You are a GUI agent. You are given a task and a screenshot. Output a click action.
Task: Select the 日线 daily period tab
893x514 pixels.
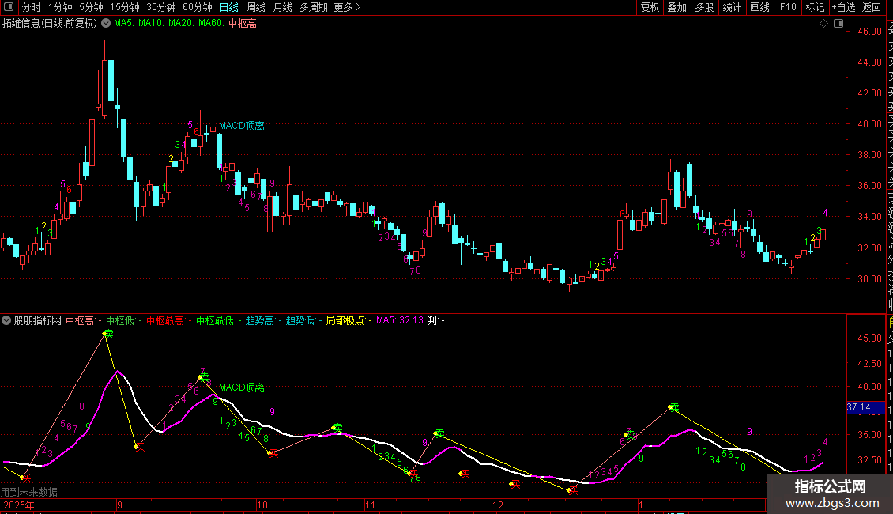[229, 7]
